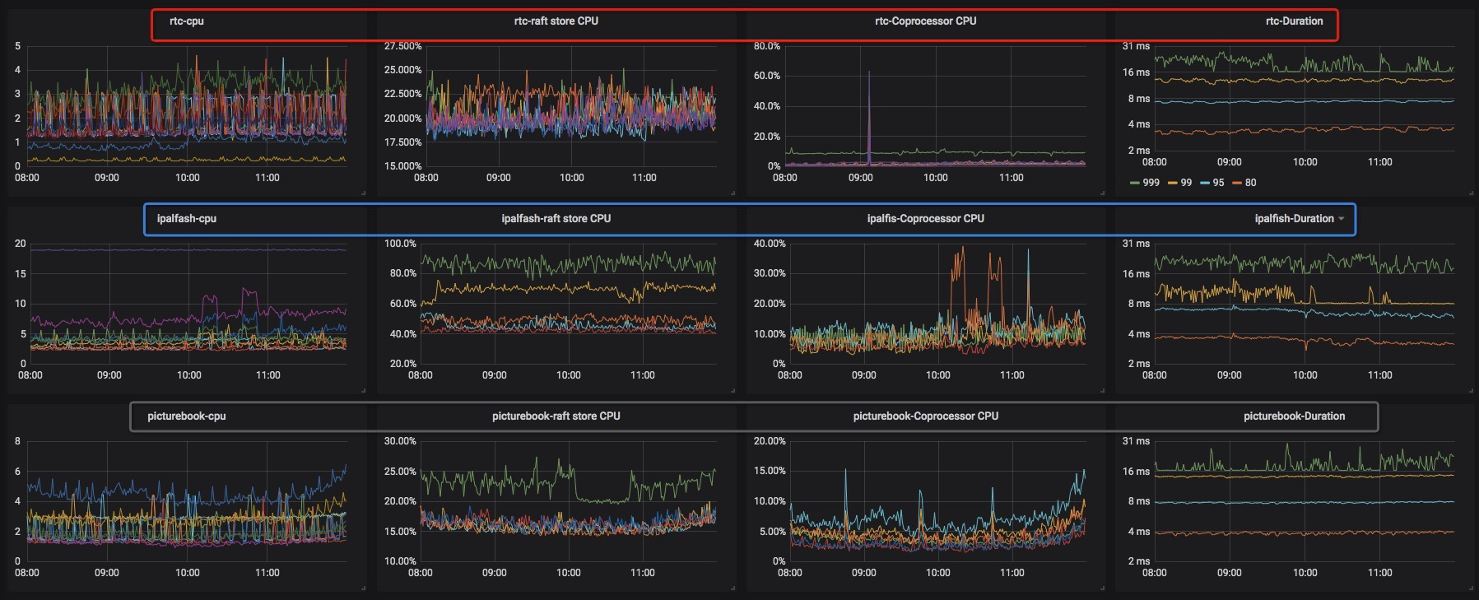
Task: Click the rtc-Coprocessor CPU panel title
Action: click(926, 21)
